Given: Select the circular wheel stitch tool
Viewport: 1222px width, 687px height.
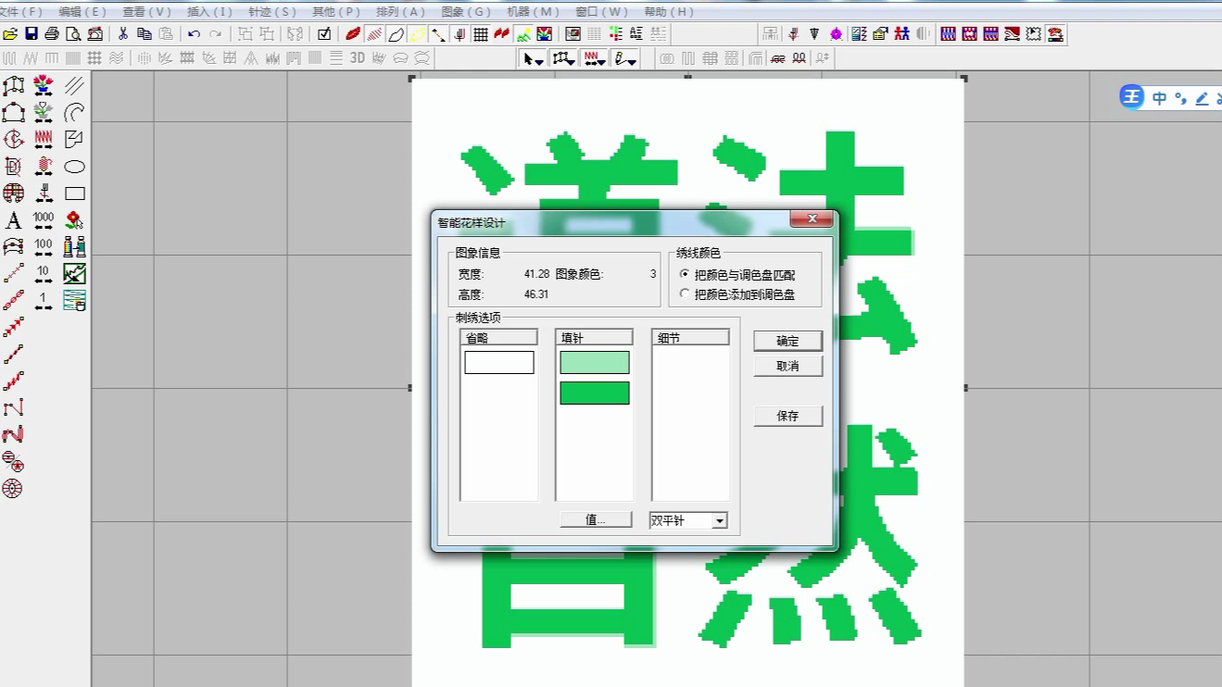Looking at the screenshot, I should [x=13, y=489].
